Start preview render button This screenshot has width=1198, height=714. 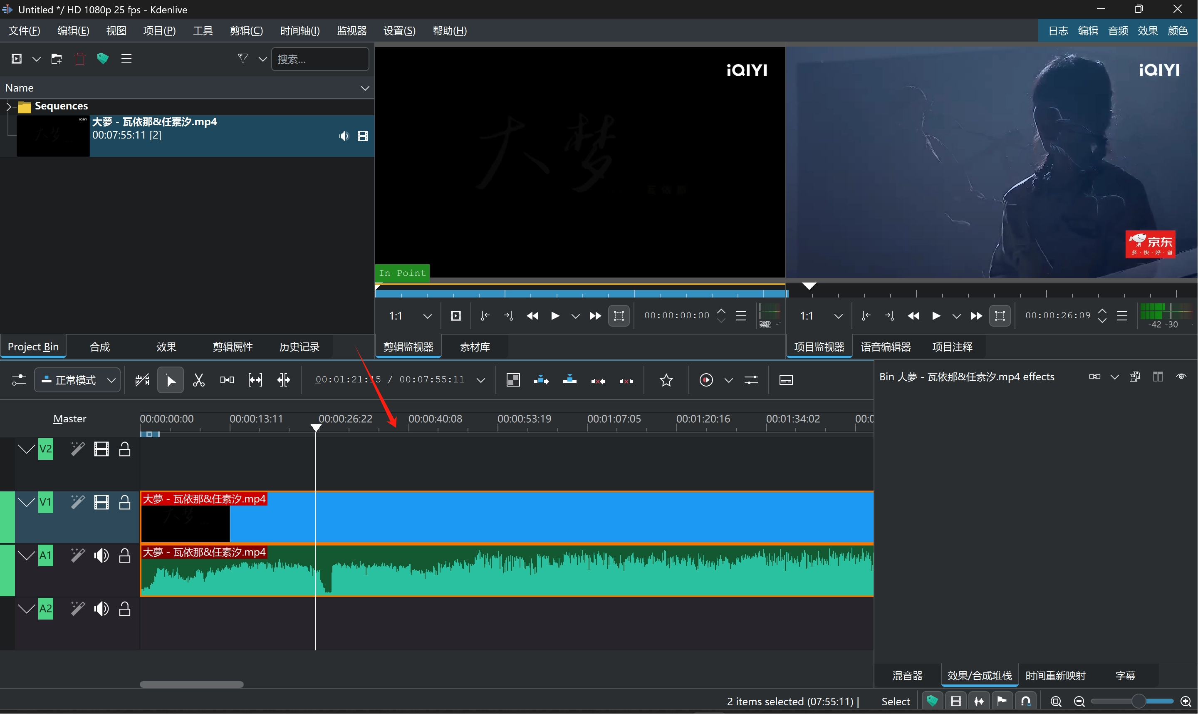(x=706, y=381)
